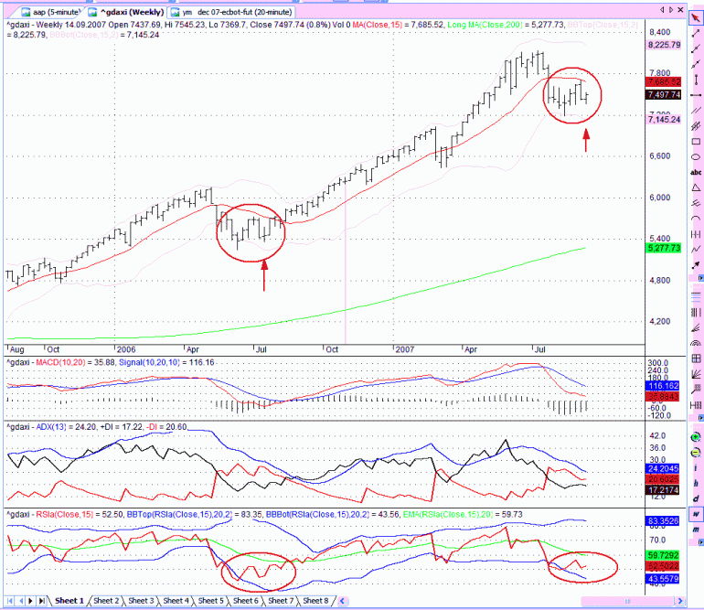Select the ellipse drawing tool

pyautogui.click(x=696, y=156)
